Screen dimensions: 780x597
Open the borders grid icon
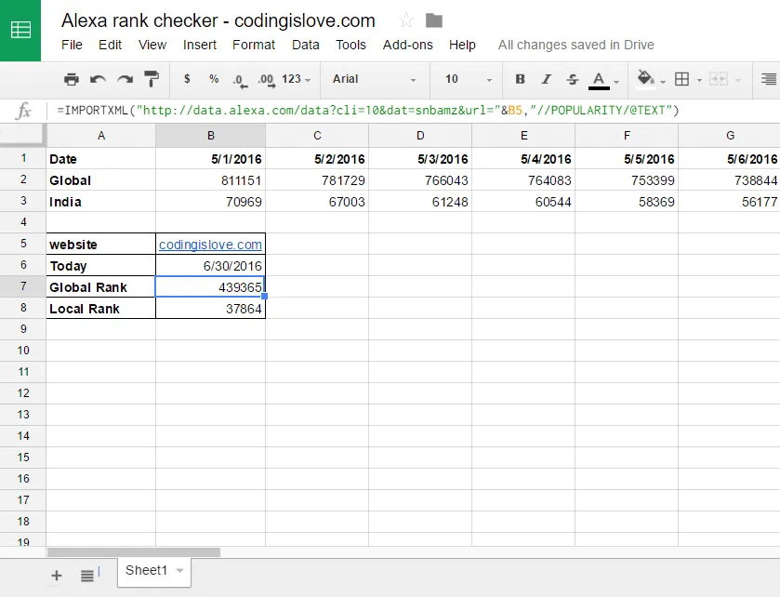(x=682, y=79)
